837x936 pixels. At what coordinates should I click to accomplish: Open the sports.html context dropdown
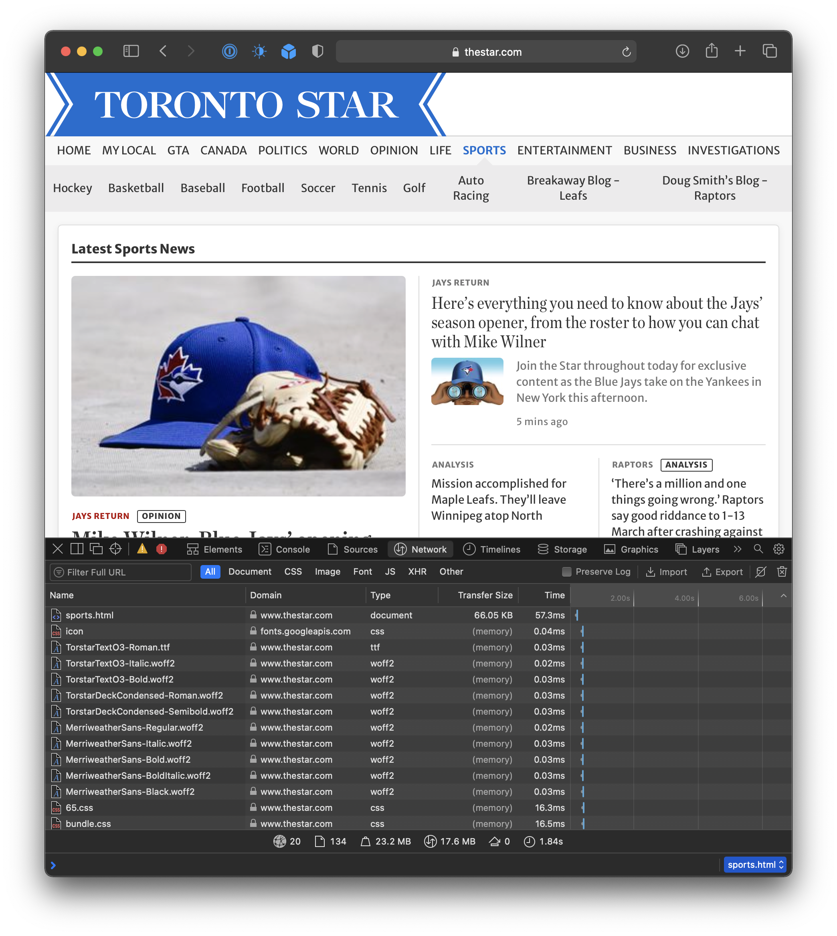pos(755,865)
